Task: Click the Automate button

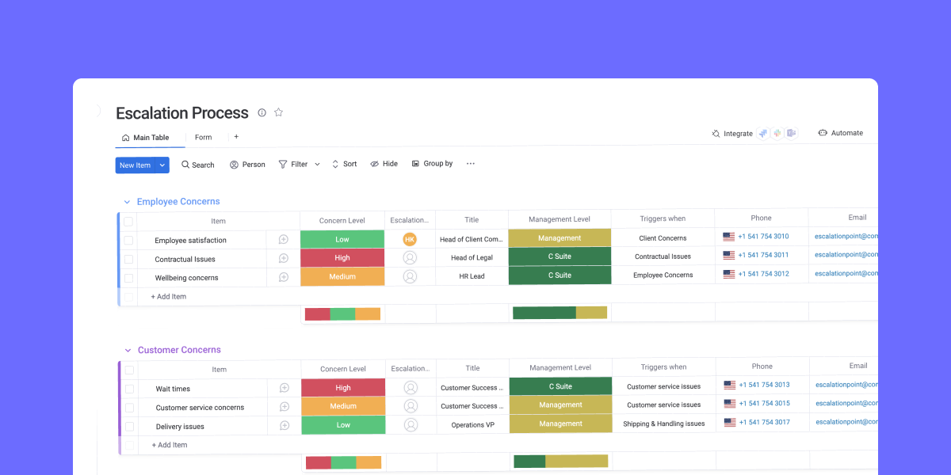Action: (x=841, y=133)
